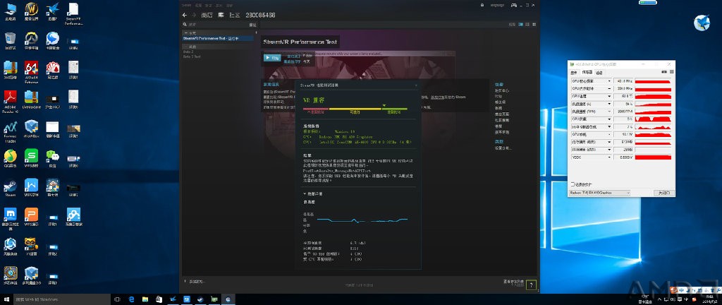Open the fan speed (RPM) sensor dropdown

610,112
